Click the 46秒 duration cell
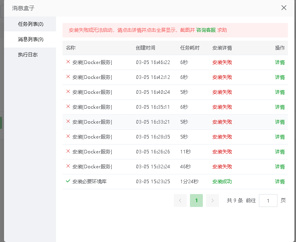The height and width of the screenshot is (242, 296). [186, 167]
